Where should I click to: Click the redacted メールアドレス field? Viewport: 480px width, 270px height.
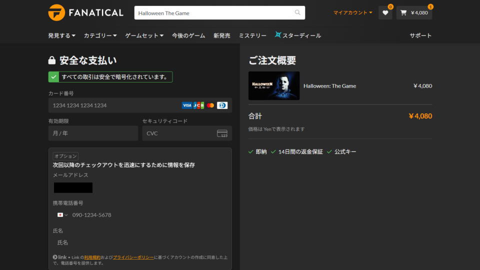click(x=73, y=187)
